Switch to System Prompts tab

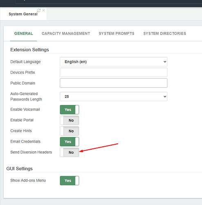pyautogui.click(x=117, y=34)
